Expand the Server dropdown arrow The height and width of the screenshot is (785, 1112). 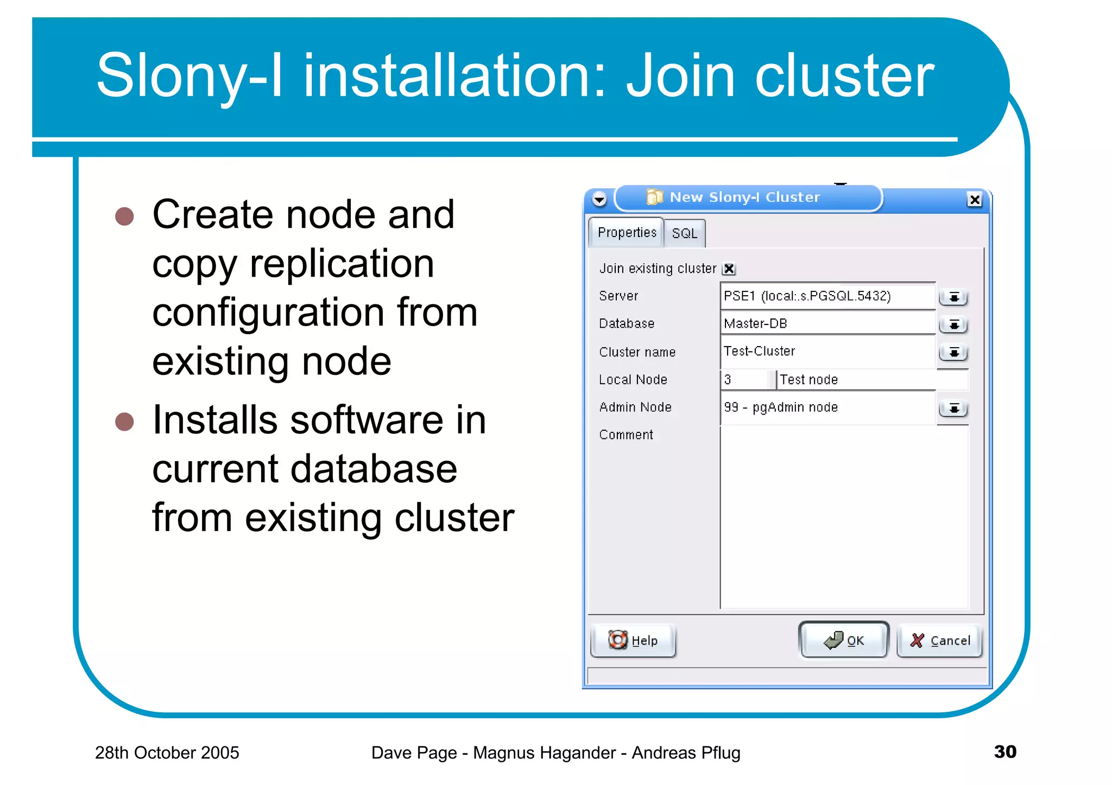(x=953, y=297)
